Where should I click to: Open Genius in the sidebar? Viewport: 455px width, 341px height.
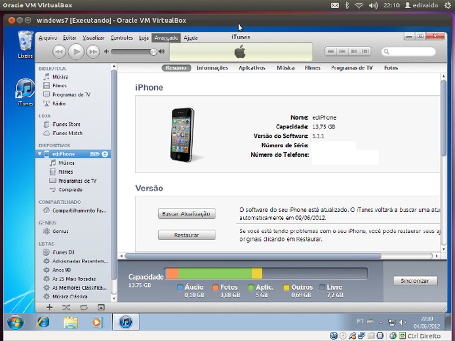tap(60, 231)
